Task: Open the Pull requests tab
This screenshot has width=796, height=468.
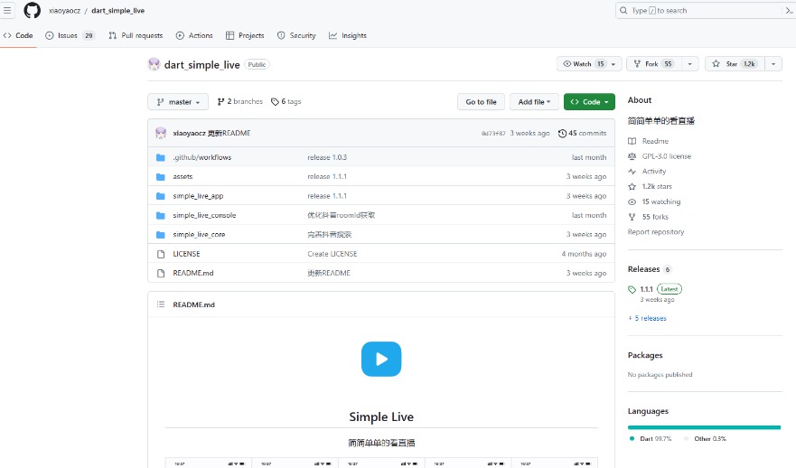Action: tap(136, 35)
